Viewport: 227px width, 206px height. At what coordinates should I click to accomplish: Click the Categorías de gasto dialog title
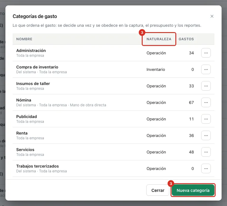click(x=35, y=16)
